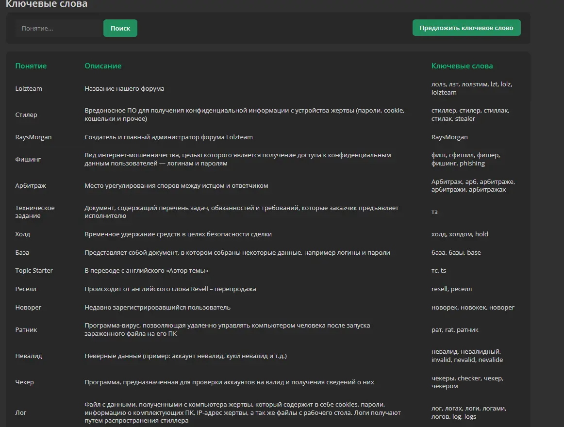Viewport: 564px width, 427px height.
Task: Click description 'В переводе с английского «Автор темы»'
Action: tap(147, 271)
